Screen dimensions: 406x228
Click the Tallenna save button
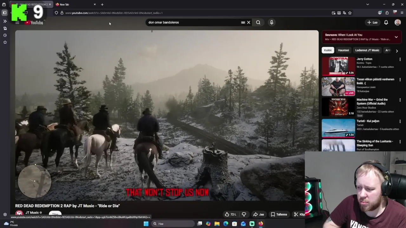click(x=279, y=214)
